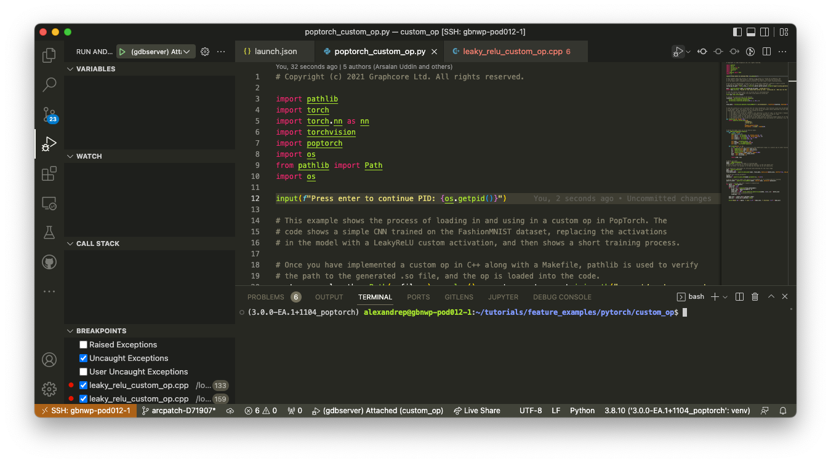The height and width of the screenshot is (463, 831).
Task: Open the Source Control view with 23 changes
Action: tap(49, 114)
